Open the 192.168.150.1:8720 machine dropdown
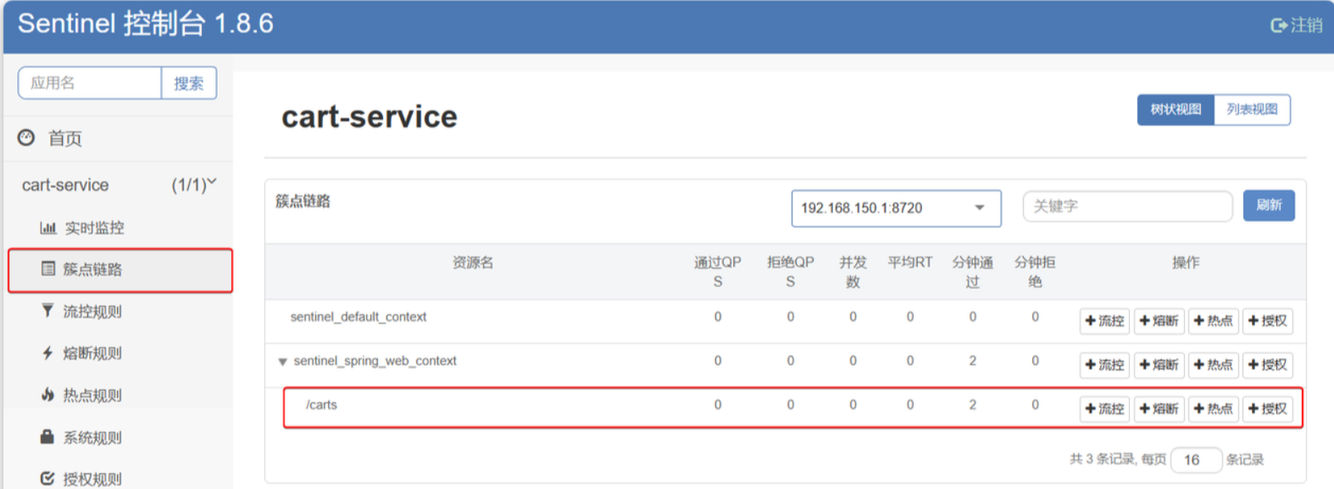 pos(895,208)
